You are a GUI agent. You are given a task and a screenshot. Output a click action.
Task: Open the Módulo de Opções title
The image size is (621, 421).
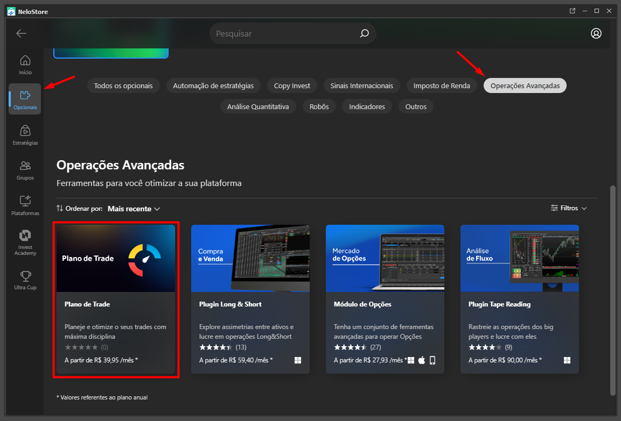pos(362,304)
